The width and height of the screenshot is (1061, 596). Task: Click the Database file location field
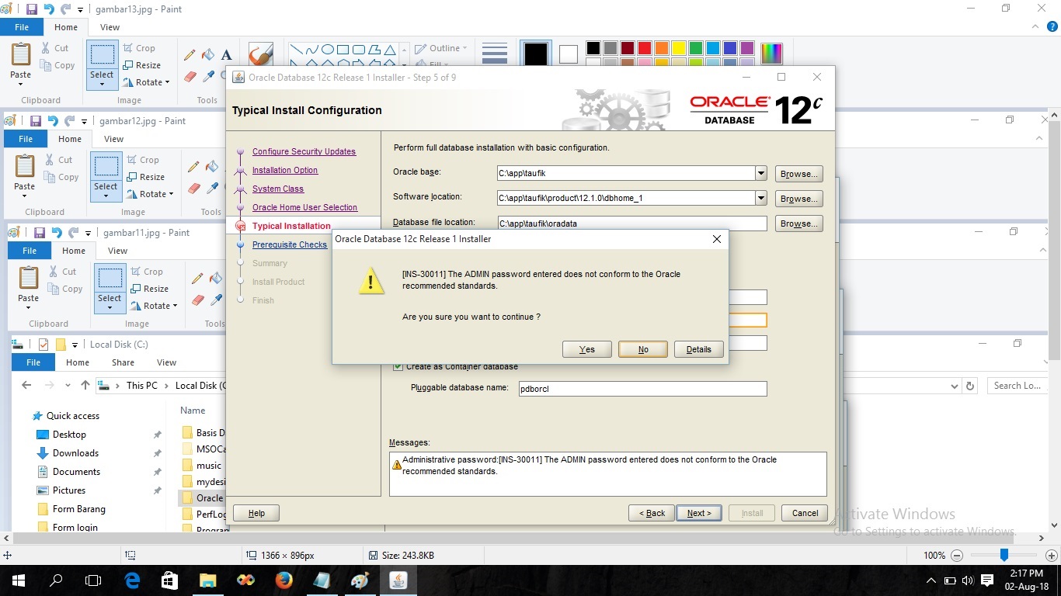(632, 223)
